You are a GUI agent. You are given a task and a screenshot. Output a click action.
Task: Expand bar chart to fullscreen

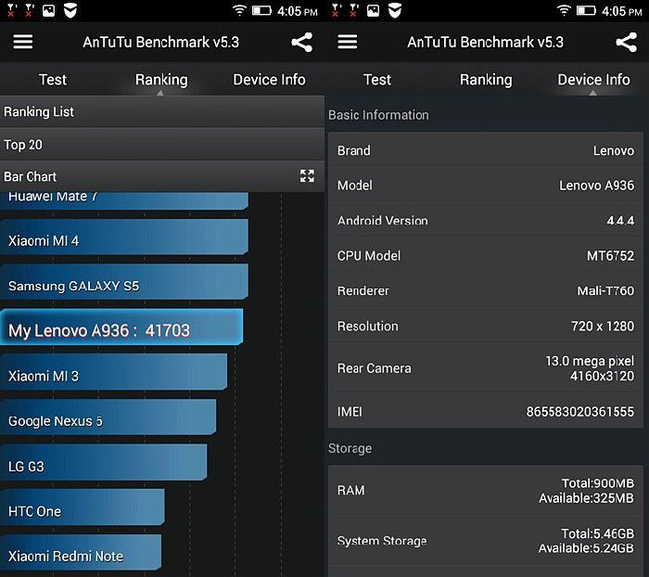tap(307, 175)
